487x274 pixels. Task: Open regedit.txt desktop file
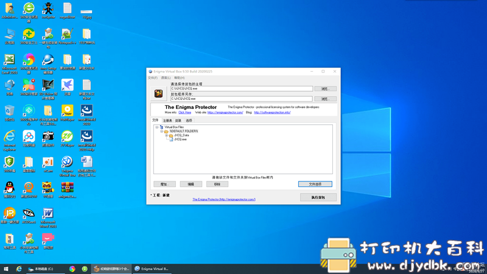pyautogui.click(x=68, y=11)
